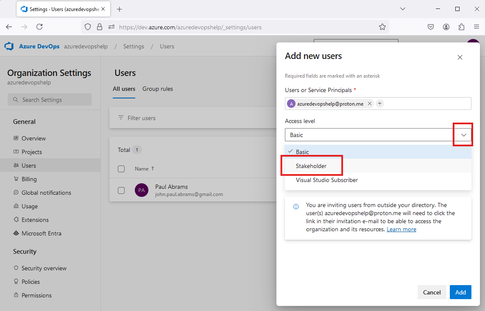
Task: Open the Firefox hamburger menu
Action: click(477, 27)
